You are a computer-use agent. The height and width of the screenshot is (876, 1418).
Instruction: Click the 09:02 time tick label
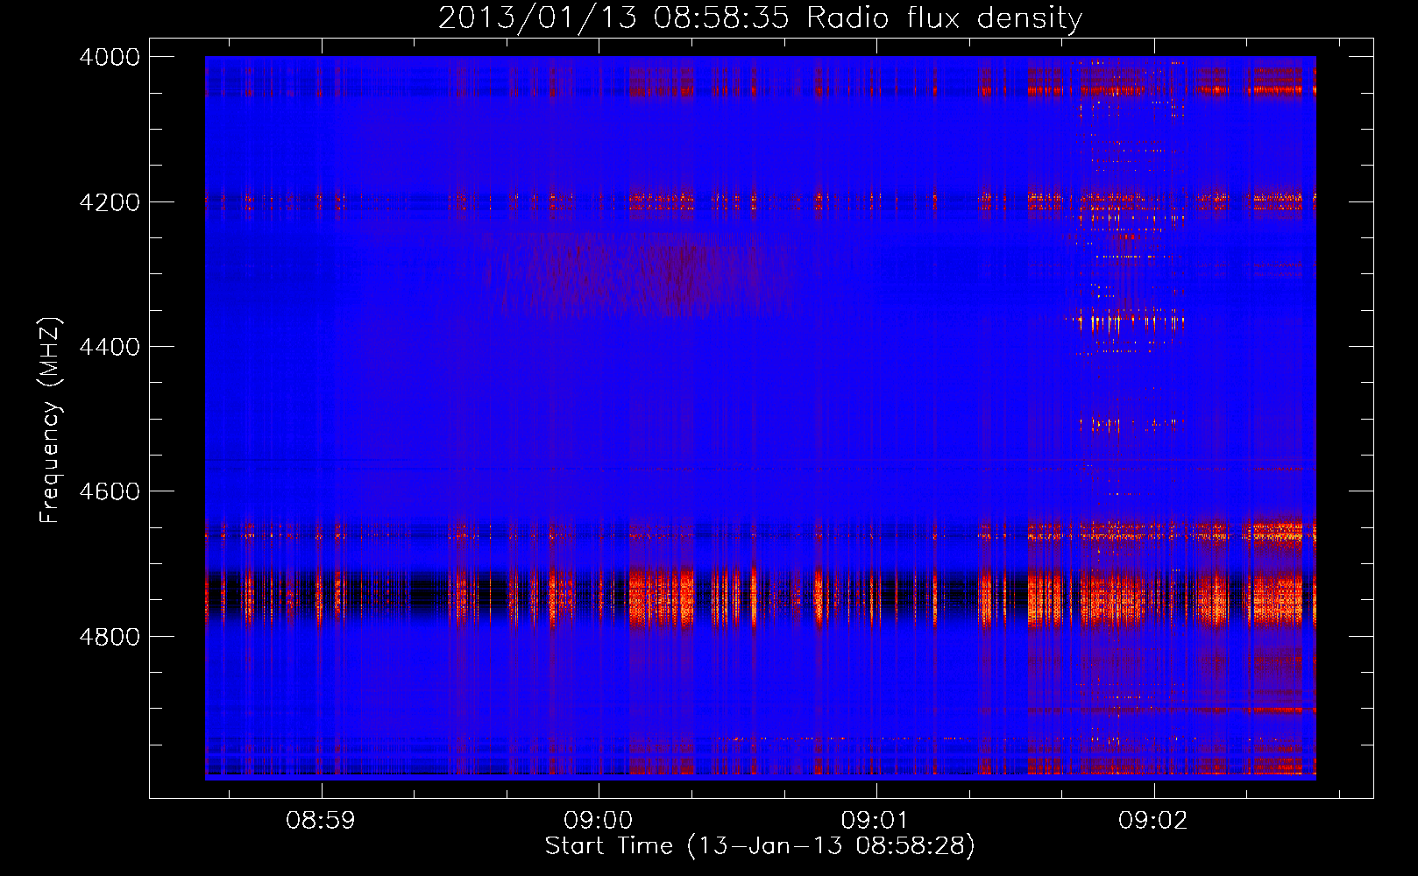click(1153, 821)
